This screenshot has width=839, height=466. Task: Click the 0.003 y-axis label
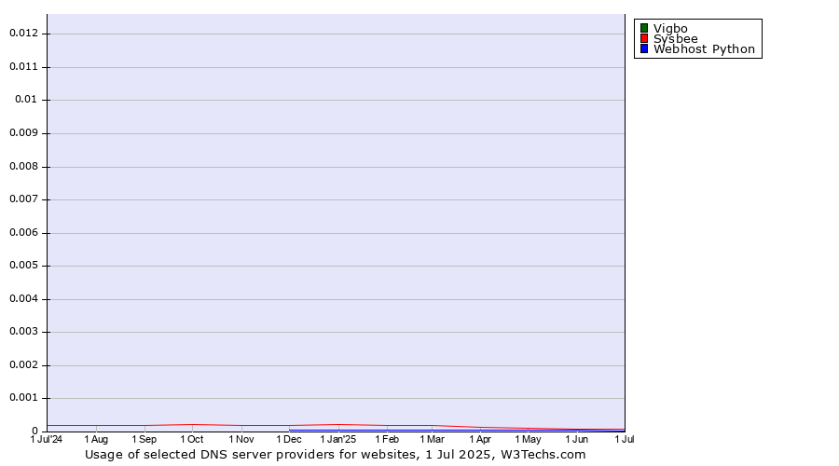click(x=24, y=332)
